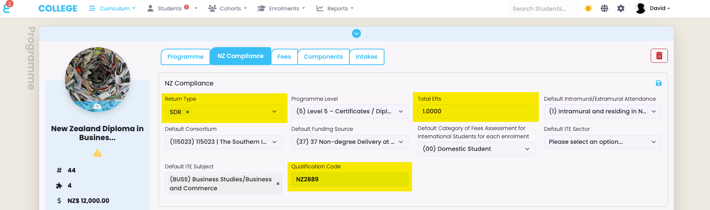This screenshot has width=710, height=210.
Task: Open the Default Funding Source dropdown
Action: point(350,142)
